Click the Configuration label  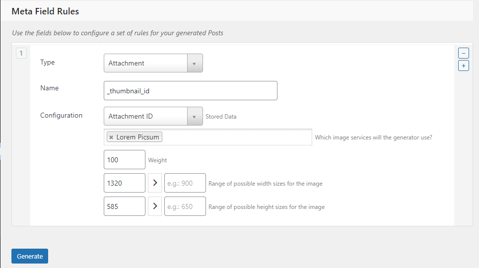pos(61,116)
